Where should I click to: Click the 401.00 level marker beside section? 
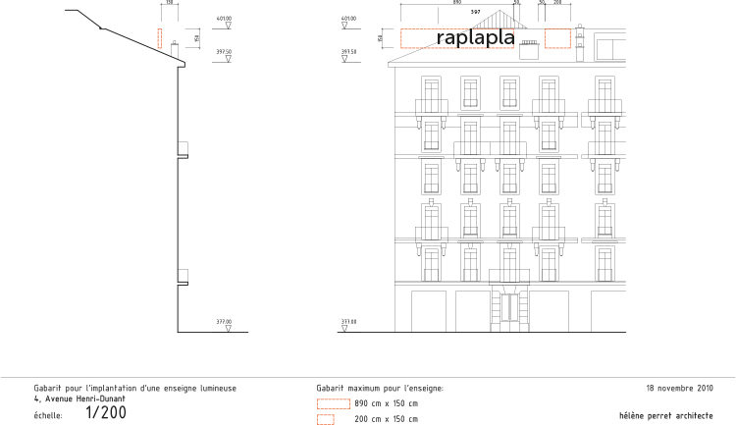pos(227,23)
